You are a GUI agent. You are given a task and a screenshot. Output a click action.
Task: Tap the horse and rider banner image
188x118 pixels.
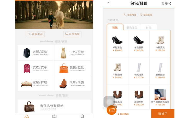[x=54, y=15]
